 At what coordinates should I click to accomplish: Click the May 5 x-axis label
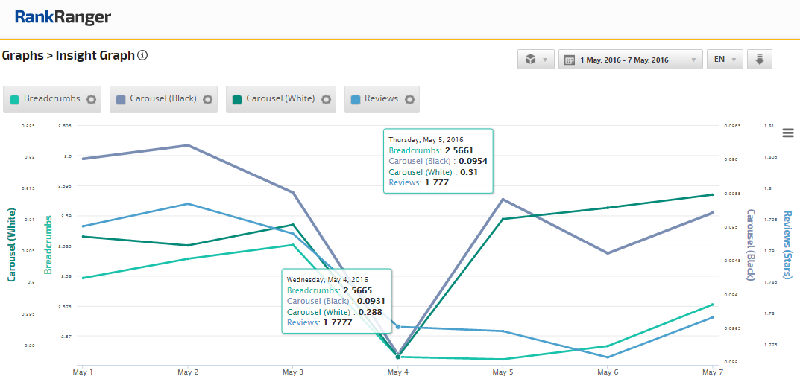[x=503, y=371]
